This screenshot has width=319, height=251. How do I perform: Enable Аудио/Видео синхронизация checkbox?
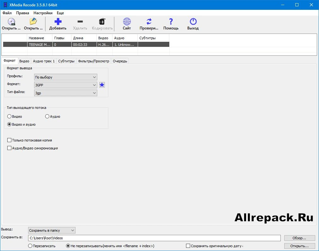pos(9,148)
